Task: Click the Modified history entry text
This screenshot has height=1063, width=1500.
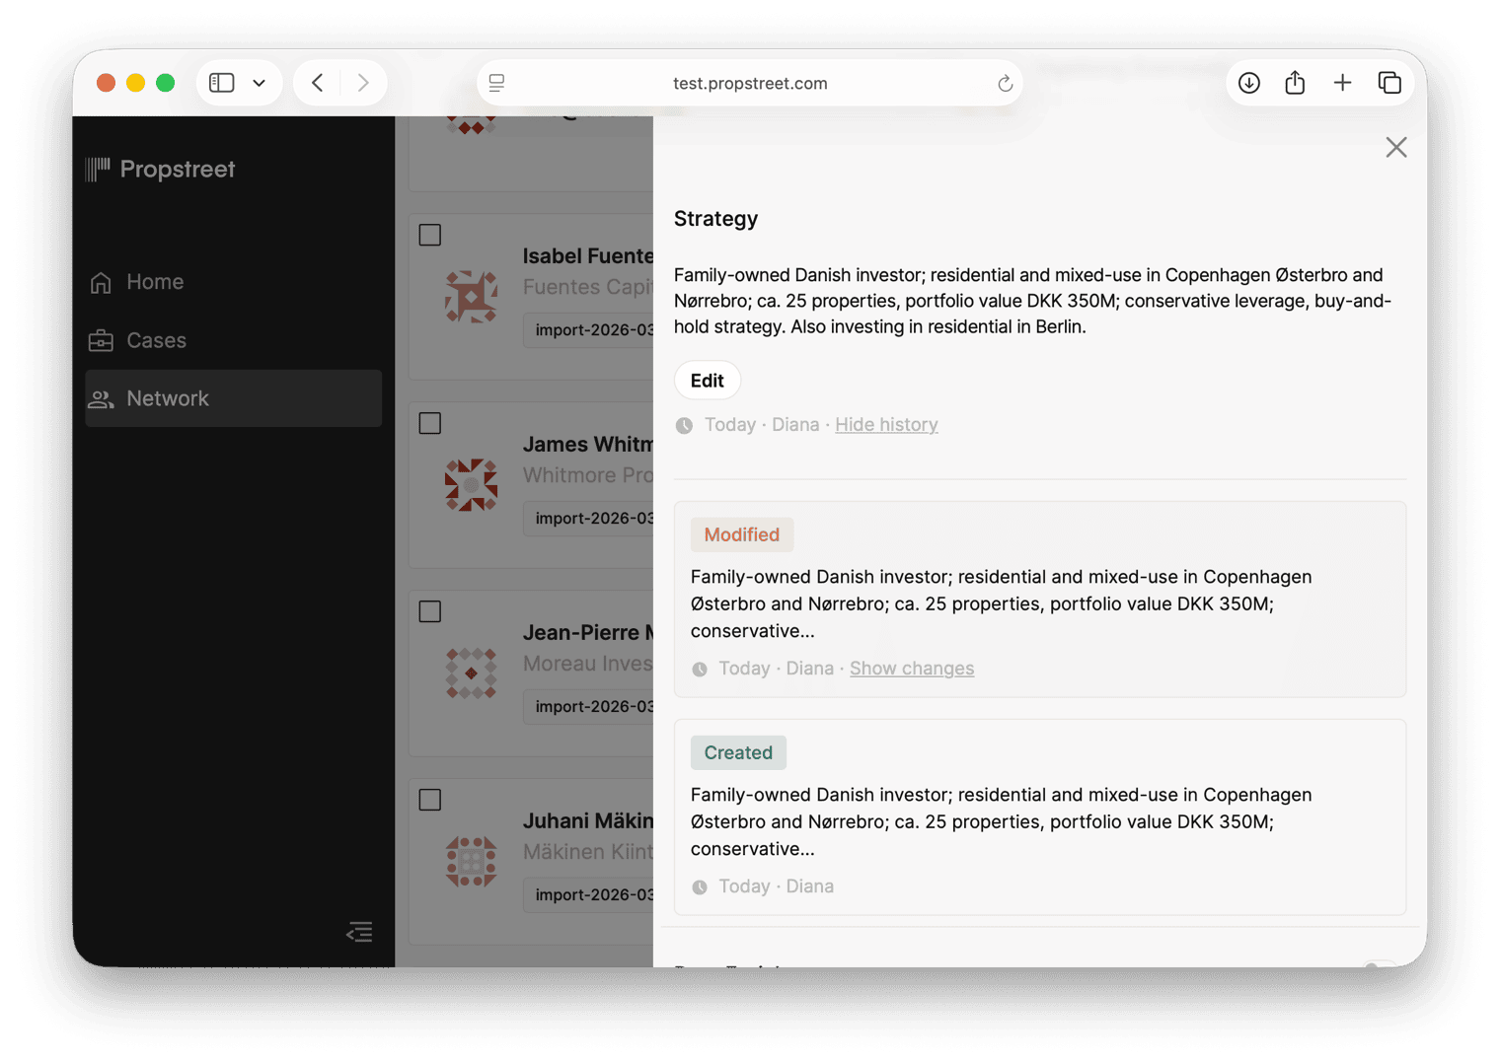Action: click(1001, 603)
